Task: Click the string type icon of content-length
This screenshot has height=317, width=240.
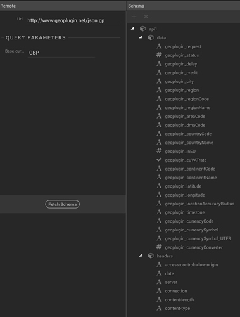Action: coord(159,299)
